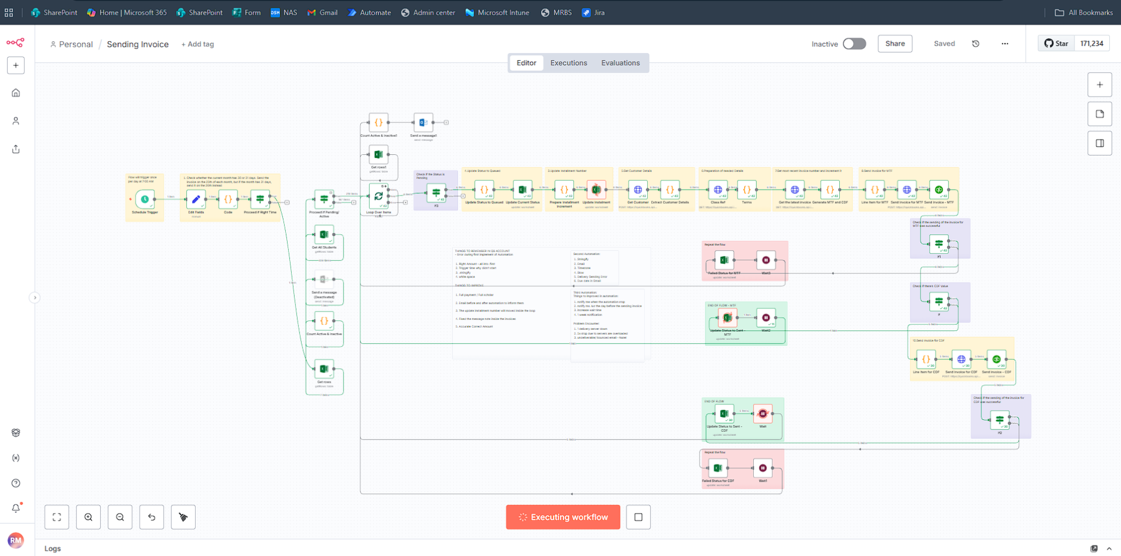Switch to the Evaluations tab
This screenshot has height=556, width=1121.
(x=620, y=63)
